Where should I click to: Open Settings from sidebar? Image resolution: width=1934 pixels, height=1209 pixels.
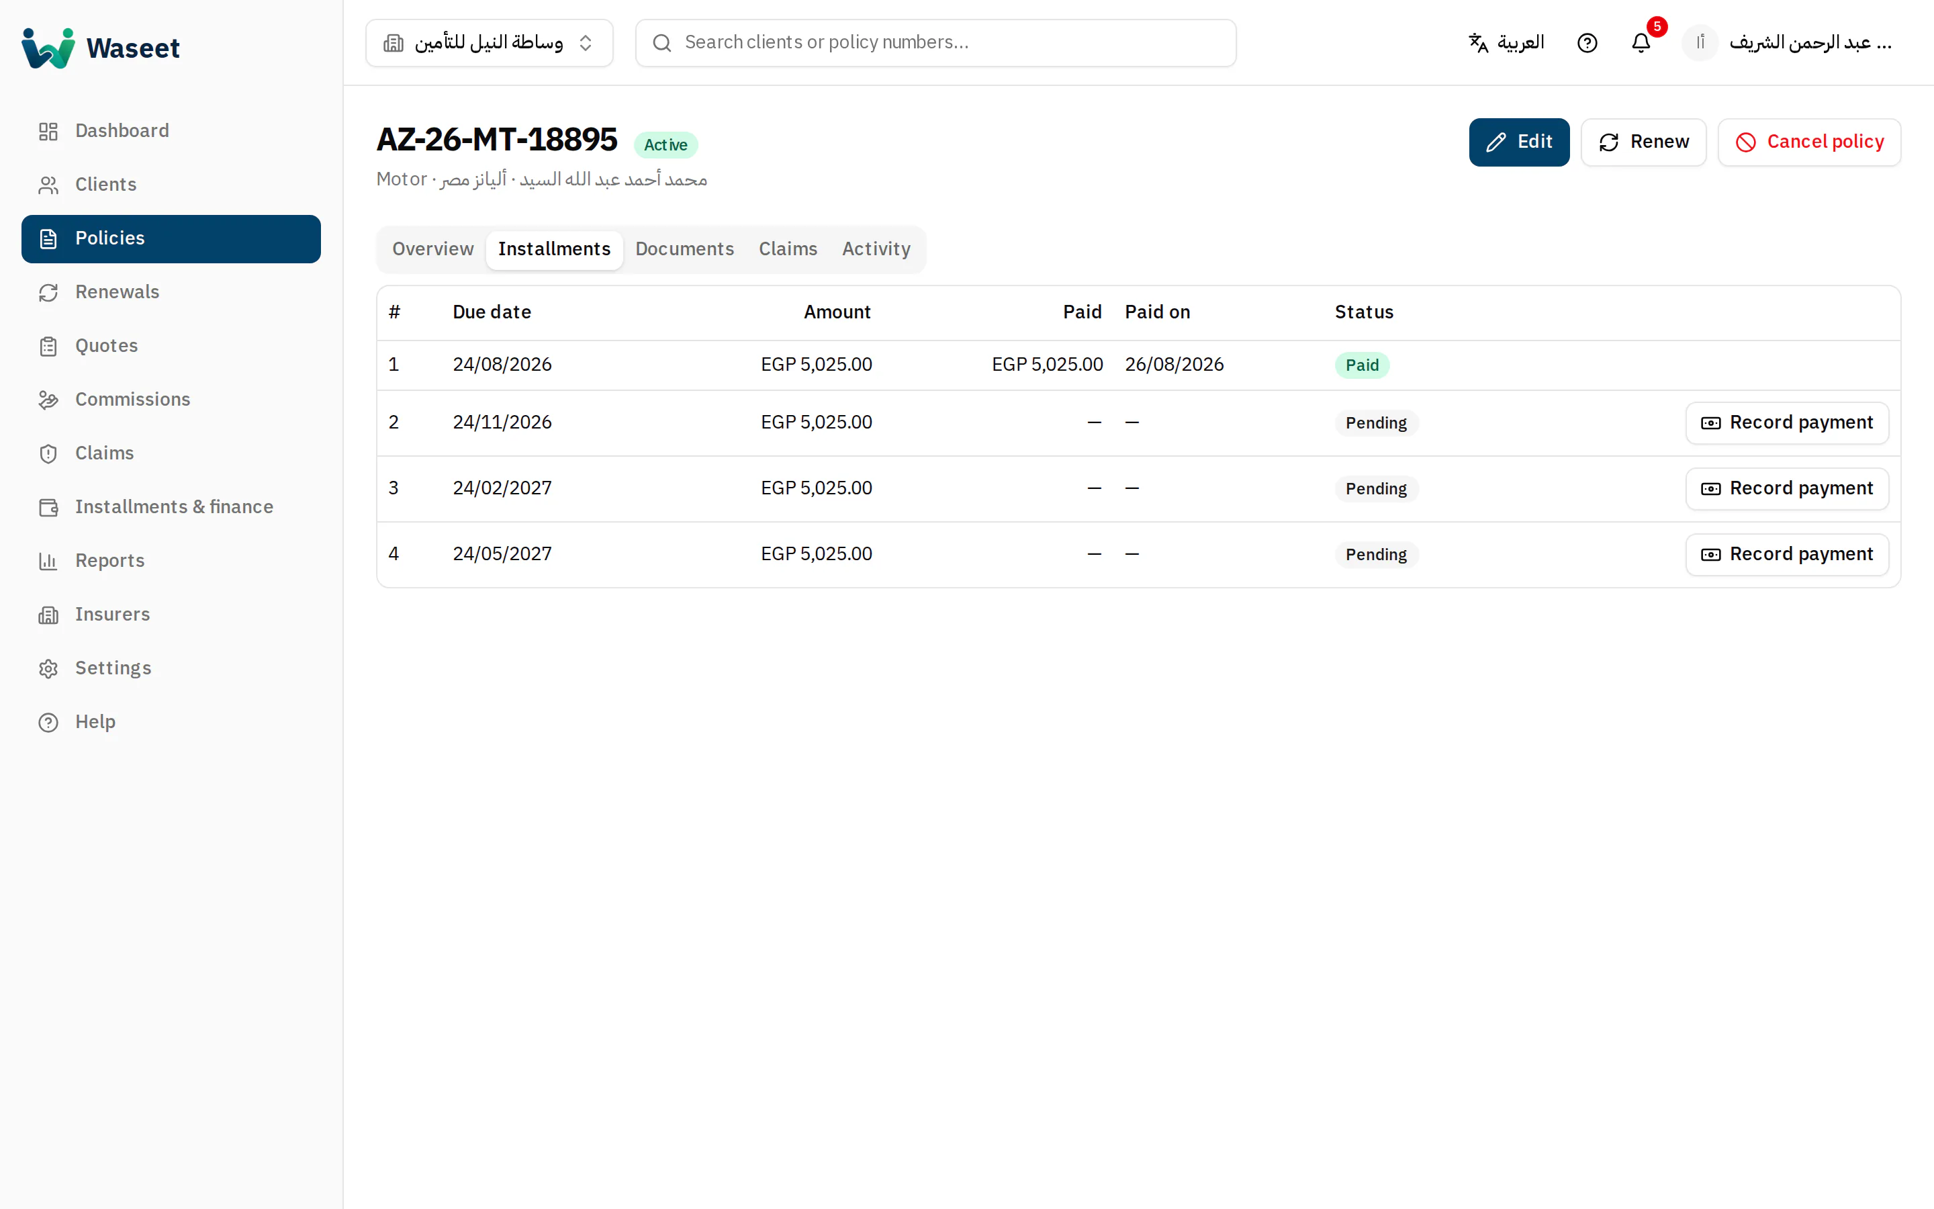[171, 668]
